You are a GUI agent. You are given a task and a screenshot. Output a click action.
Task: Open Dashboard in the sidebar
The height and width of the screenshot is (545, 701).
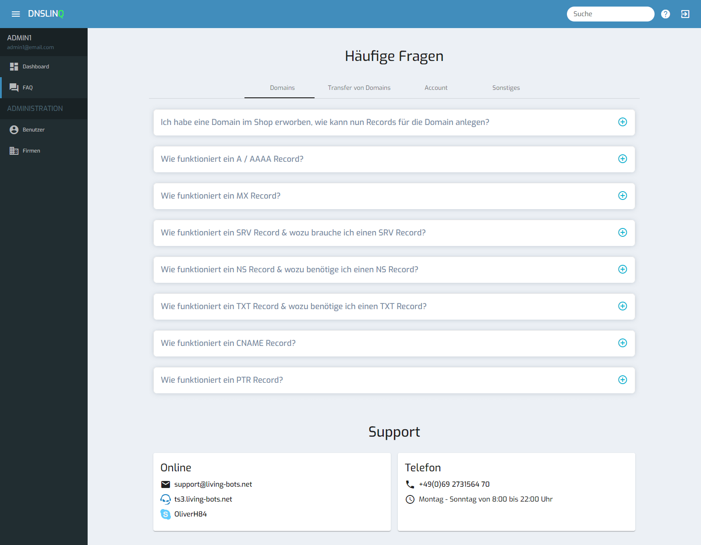(44, 67)
